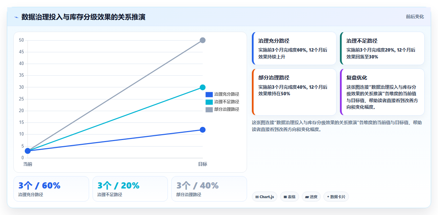Click the main title 数据治理投入与库存分级效果的关系推演

tap(83, 17)
